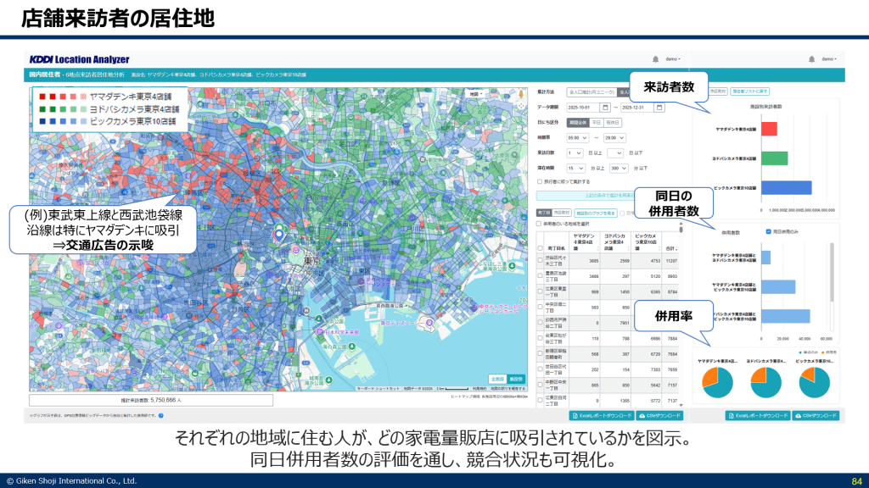This screenshot has height=488, width=869.
Task: Click the blue facility pin on map
Action: pyautogui.click(x=278, y=235)
